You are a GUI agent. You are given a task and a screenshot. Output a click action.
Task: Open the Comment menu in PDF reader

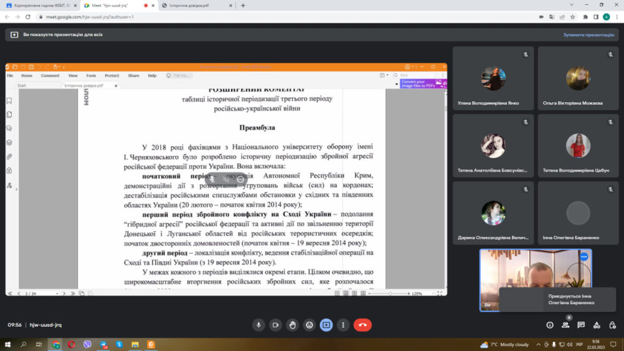(50, 76)
